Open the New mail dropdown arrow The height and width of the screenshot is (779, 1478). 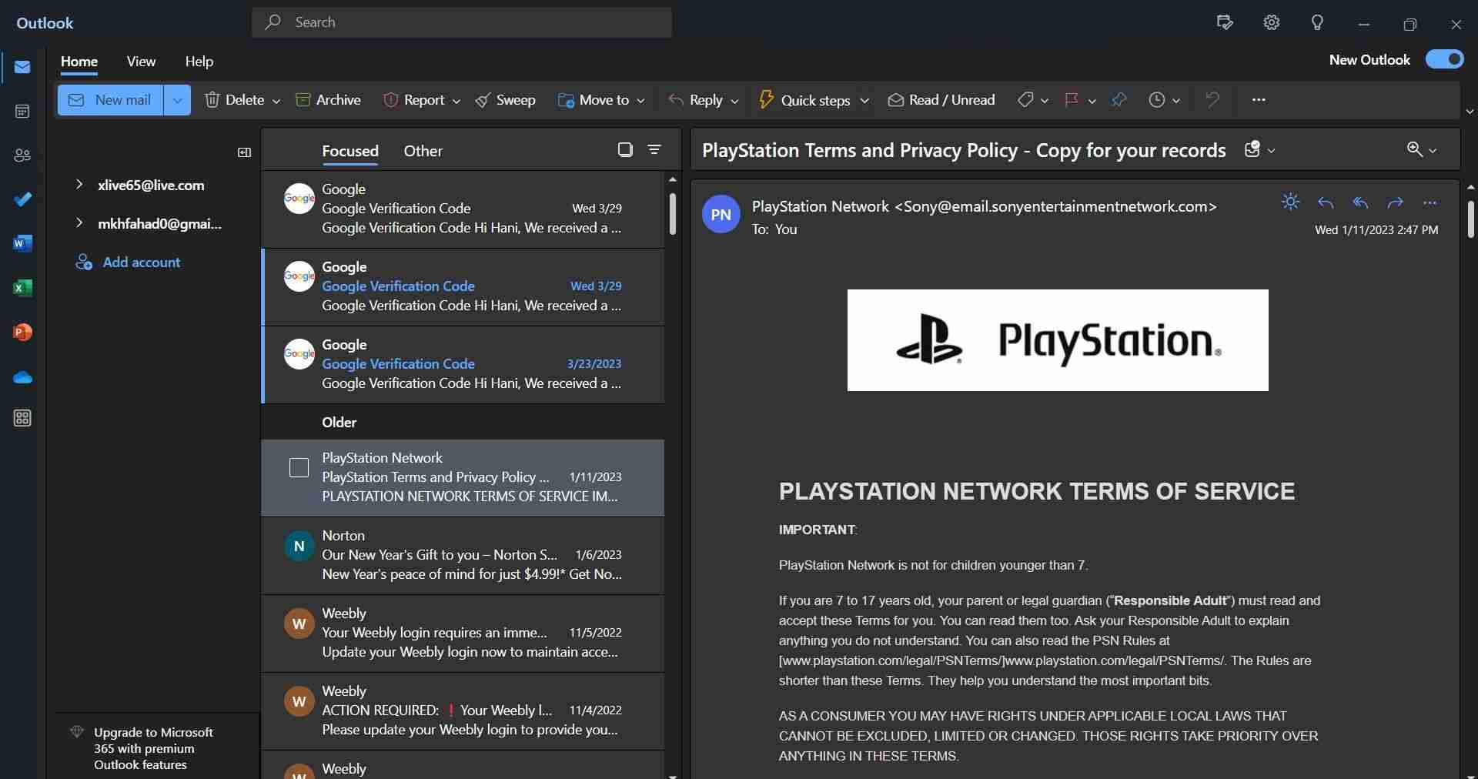177,100
